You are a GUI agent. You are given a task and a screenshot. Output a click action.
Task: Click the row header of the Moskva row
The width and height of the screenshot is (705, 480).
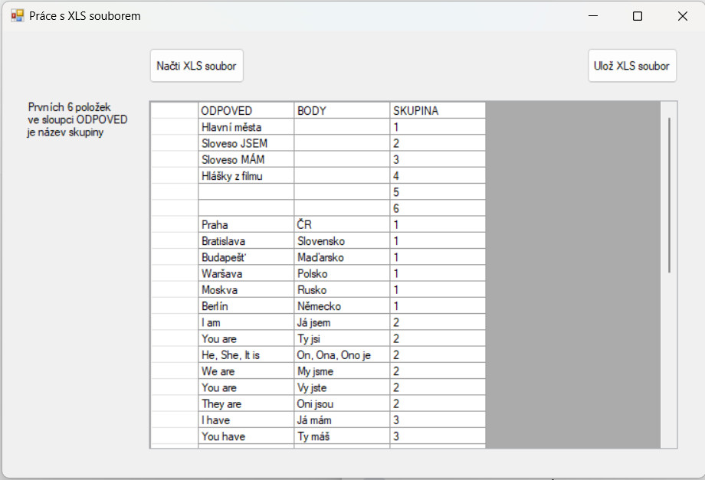175,289
